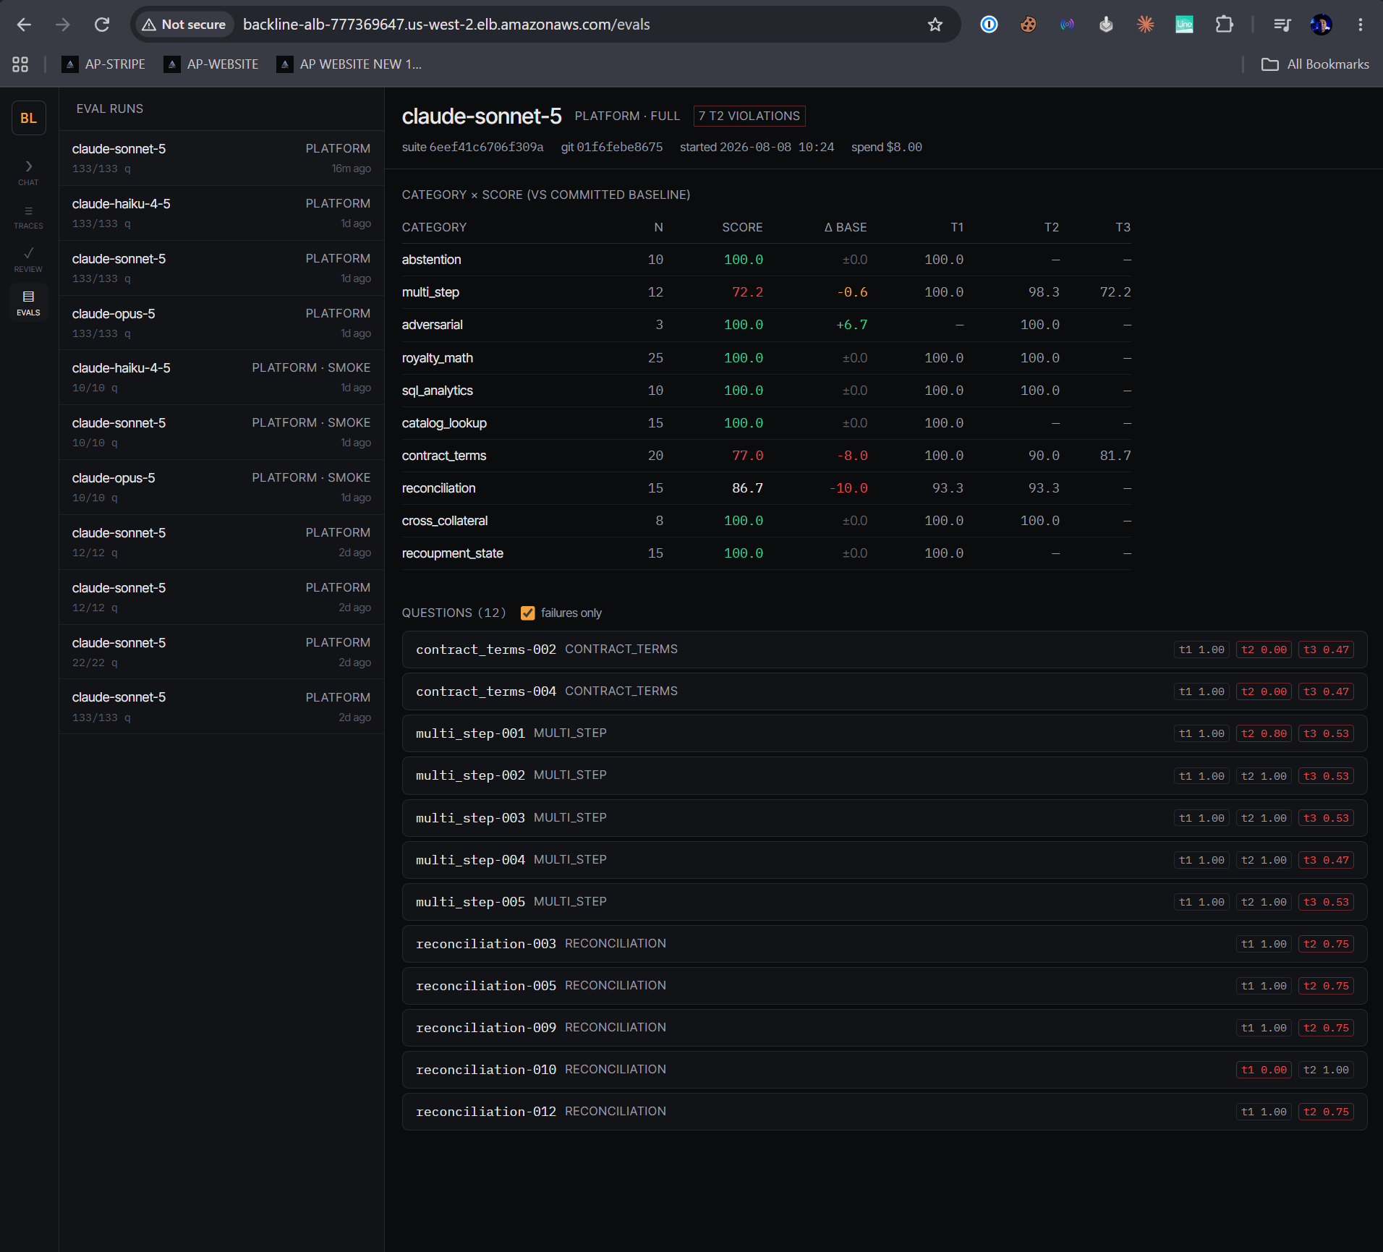Open the claude-opus-5 PLATFORM 133/133 run
Image resolution: width=1383 pixels, height=1252 pixels.
pyautogui.click(x=221, y=323)
